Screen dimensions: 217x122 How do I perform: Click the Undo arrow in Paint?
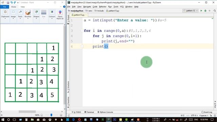click(11, 2)
